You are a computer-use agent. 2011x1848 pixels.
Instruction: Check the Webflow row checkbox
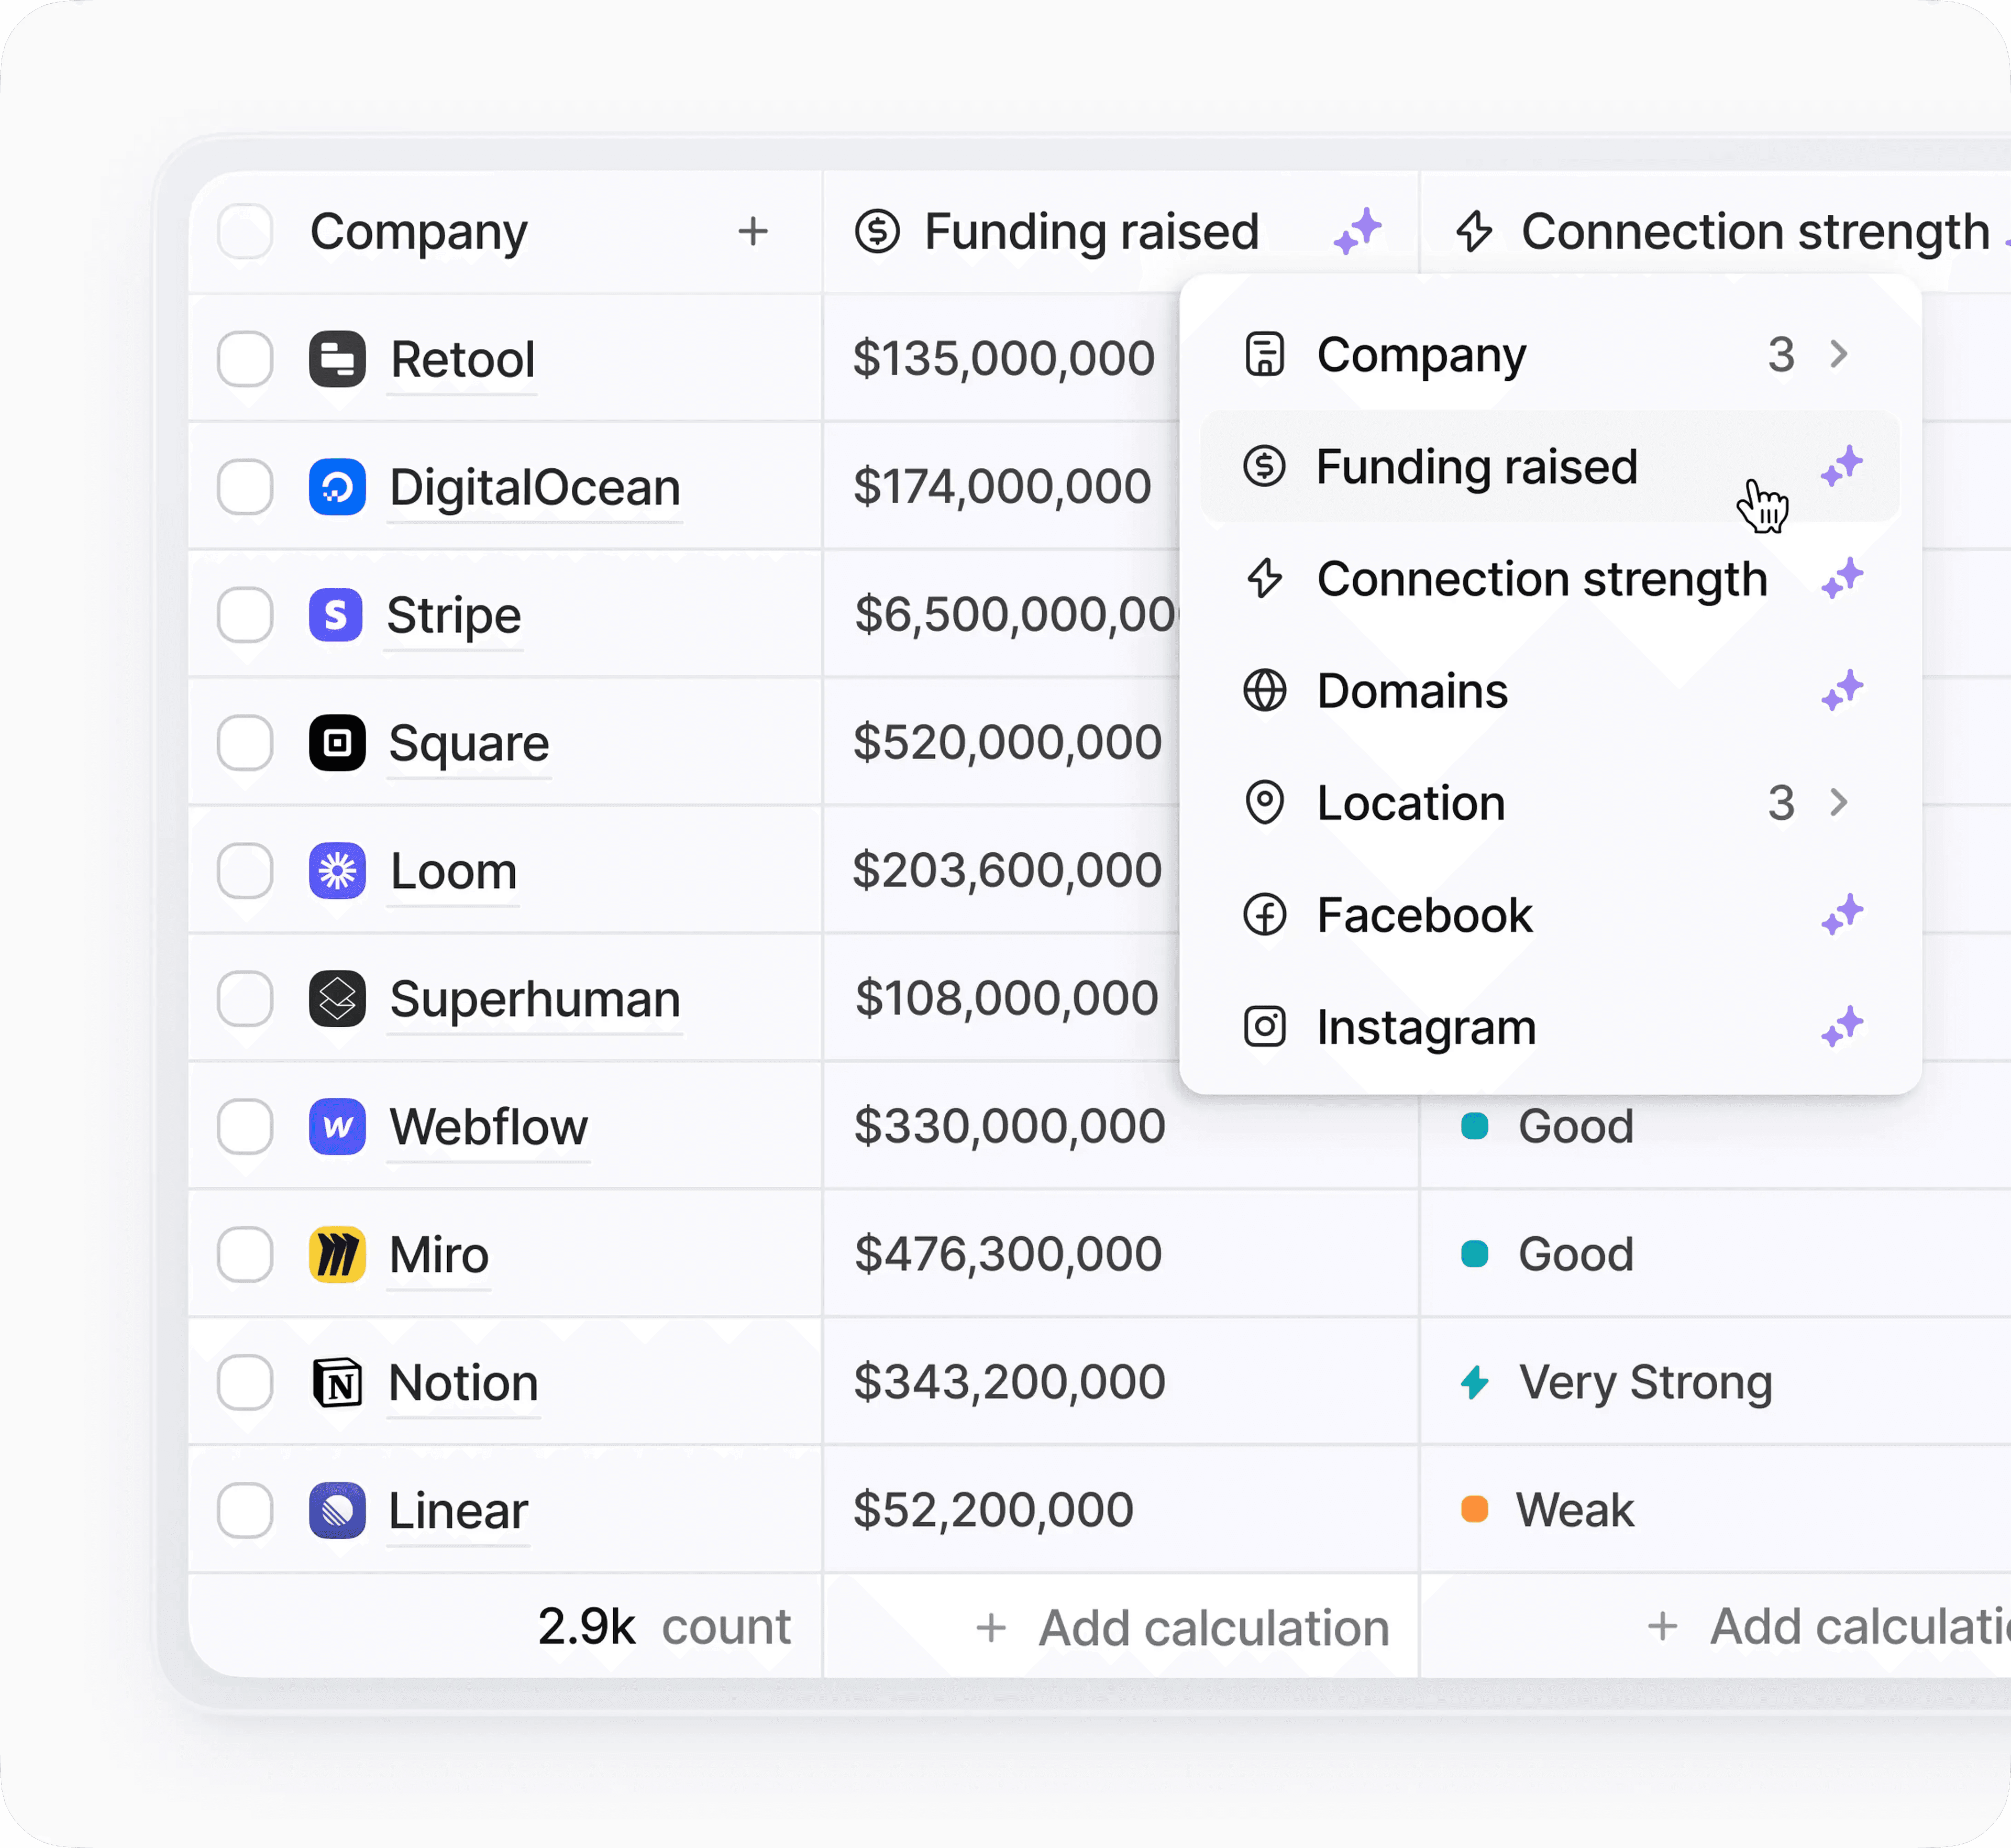pos(245,1127)
